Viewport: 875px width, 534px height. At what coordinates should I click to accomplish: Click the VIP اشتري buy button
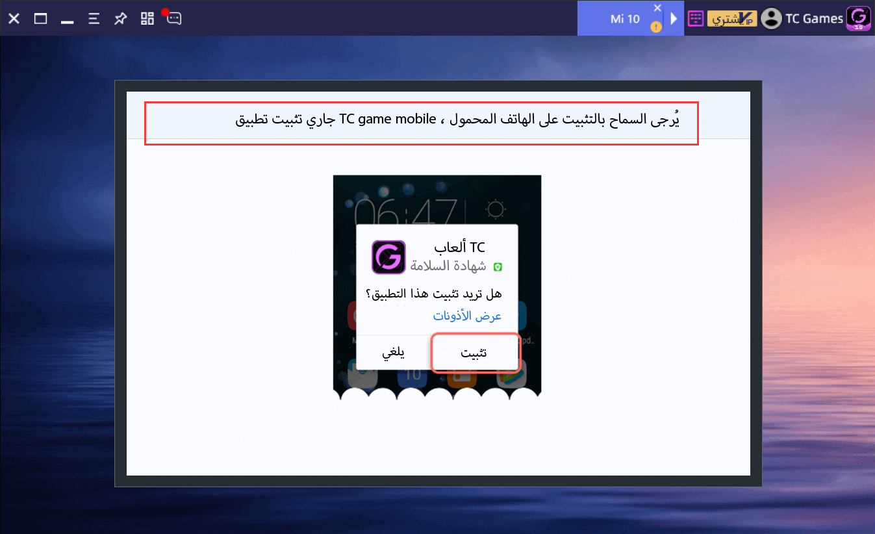pyautogui.click(x=731, y=18)
